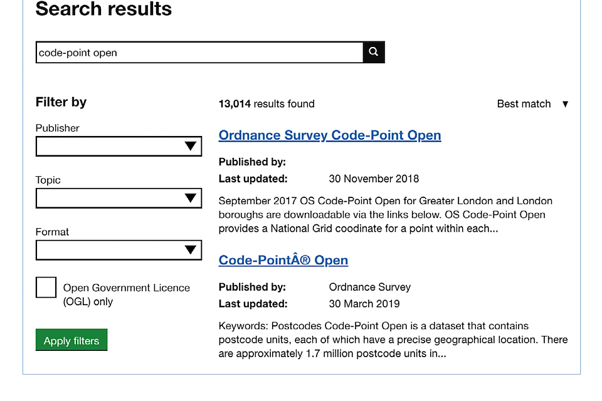Click the Topic label above its dropdown
The width and height of the screenshot is (602, 401).
[x=48, y=180]
